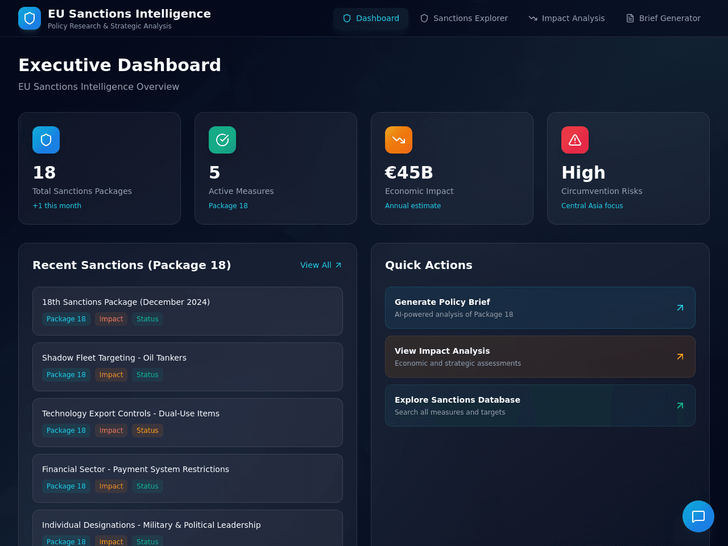Click Impact tag on Individual Designations row
The image size is (728, 546).
point(111,541)
